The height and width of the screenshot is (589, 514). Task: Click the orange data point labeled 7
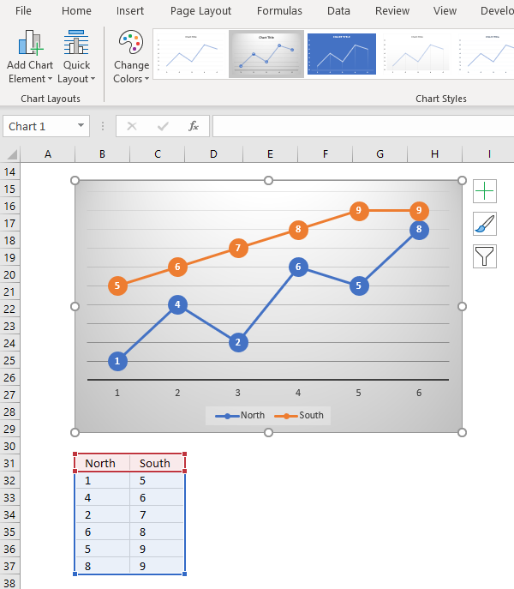click(238, 248)
